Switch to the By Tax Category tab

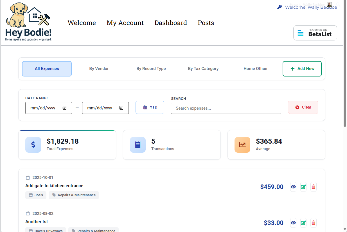pos(203,69)
